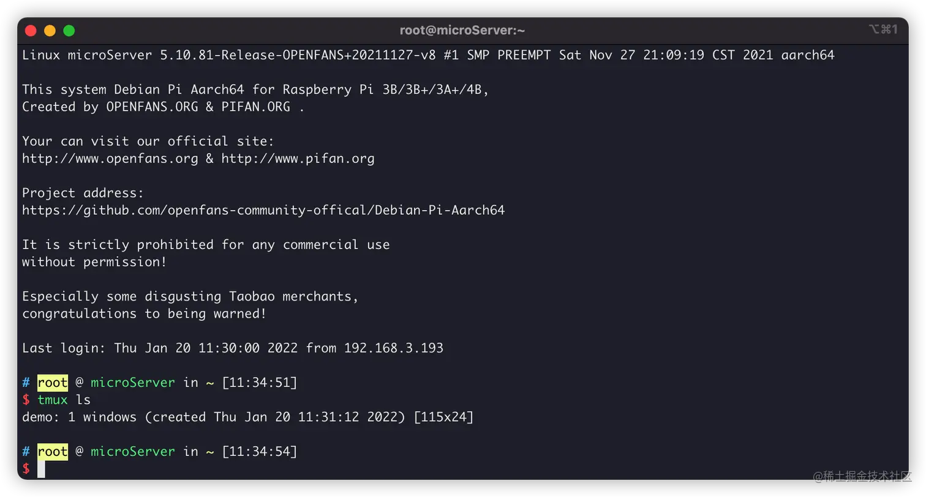The image size is (926, 497).
Task: Click the Linux microServer kernel version line
Action: pyautogui.click(x=427, y=55)
